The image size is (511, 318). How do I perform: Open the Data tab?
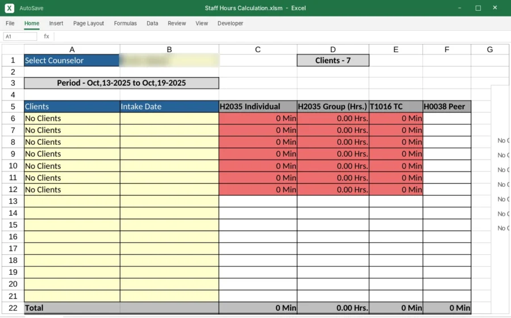[x=152, y=23]
